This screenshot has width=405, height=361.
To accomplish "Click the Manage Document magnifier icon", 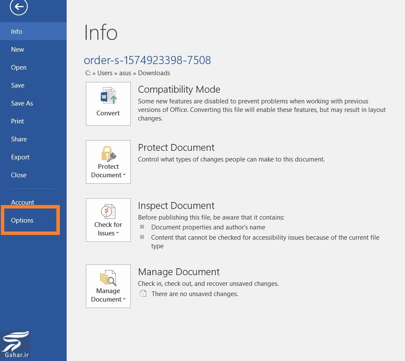I will pos(108,278).
